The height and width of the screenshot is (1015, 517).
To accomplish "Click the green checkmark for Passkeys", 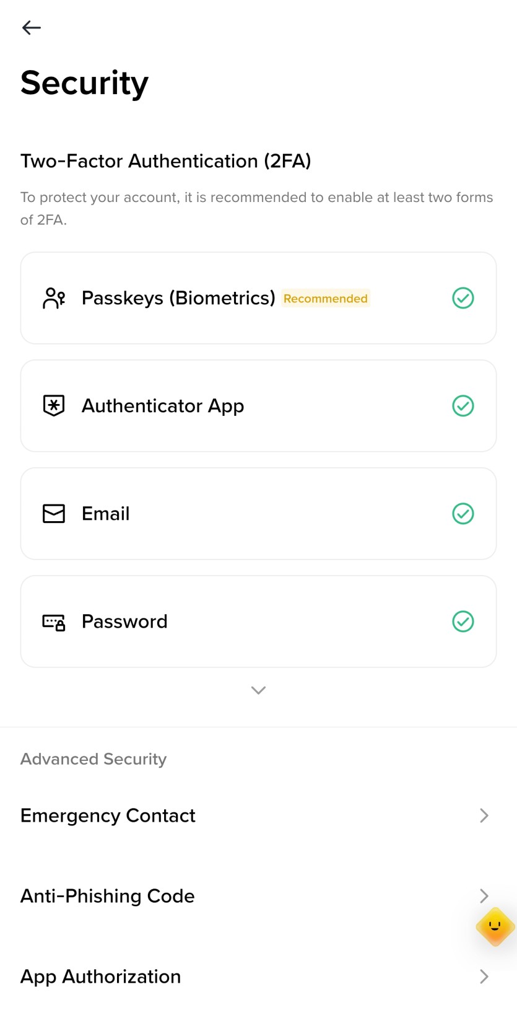I will point(463,298).
